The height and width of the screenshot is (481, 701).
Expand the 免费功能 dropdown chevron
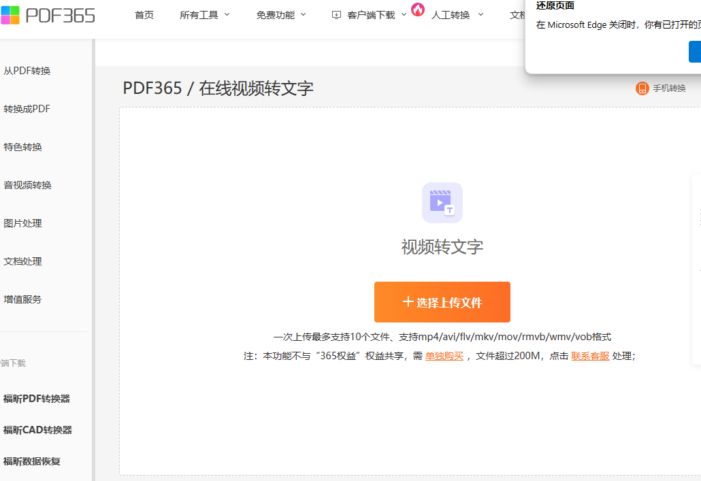(303, 15)
